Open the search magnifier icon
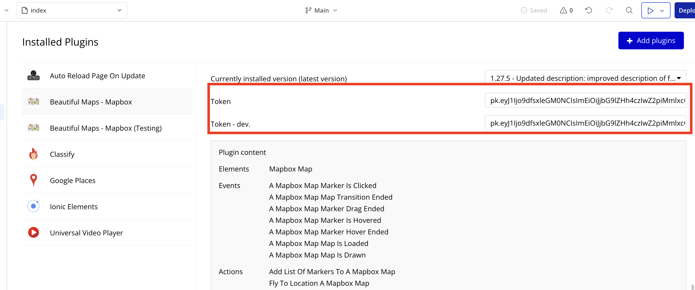695x290 pixels. (x=629, y=10)
